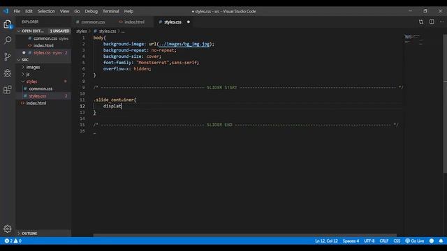Open the notifications bell in status bar

coord(441,241)
